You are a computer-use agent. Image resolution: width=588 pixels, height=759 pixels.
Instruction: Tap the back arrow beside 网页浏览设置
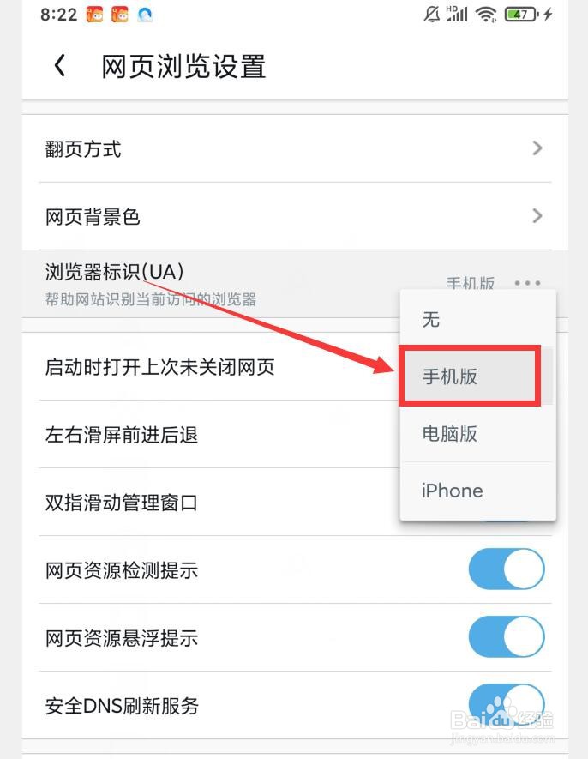[x=59, y=65]
